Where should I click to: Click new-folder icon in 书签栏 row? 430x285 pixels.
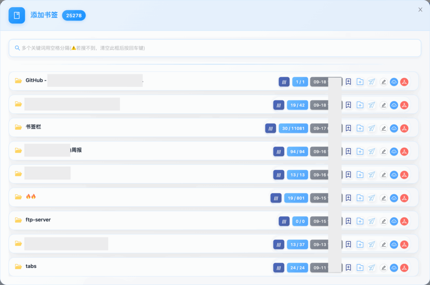pos(360,128)
